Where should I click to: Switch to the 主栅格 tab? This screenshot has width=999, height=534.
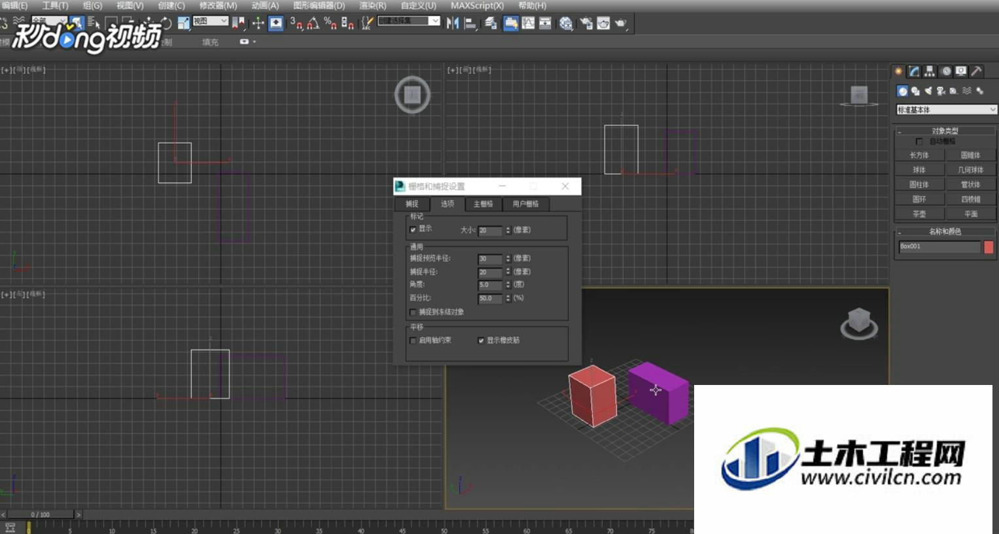[x=483, y=204]
